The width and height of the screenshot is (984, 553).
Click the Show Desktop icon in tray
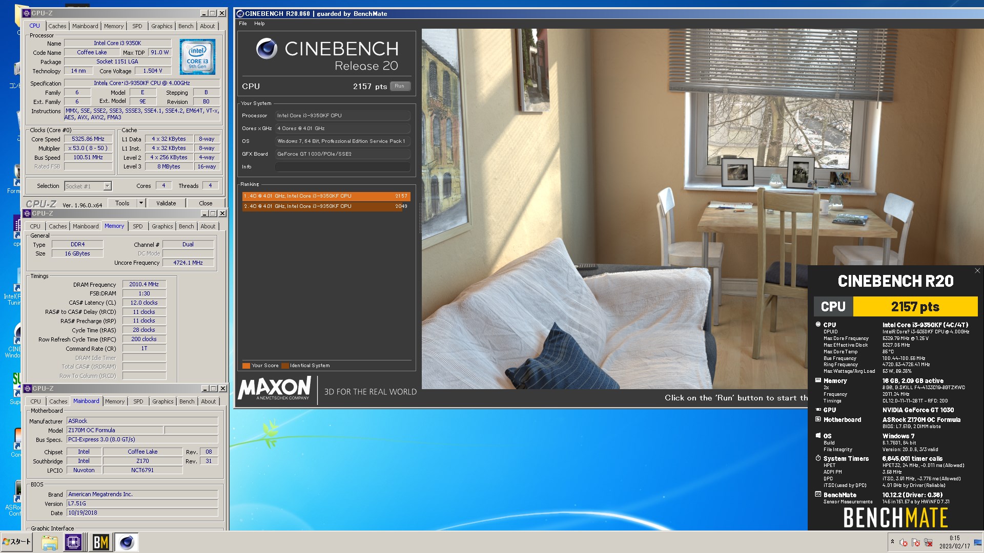click(978, 542)
